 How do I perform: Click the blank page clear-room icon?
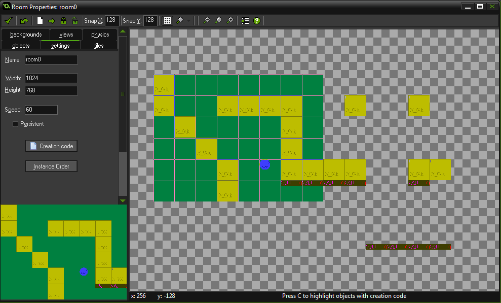tap(40, 21)
